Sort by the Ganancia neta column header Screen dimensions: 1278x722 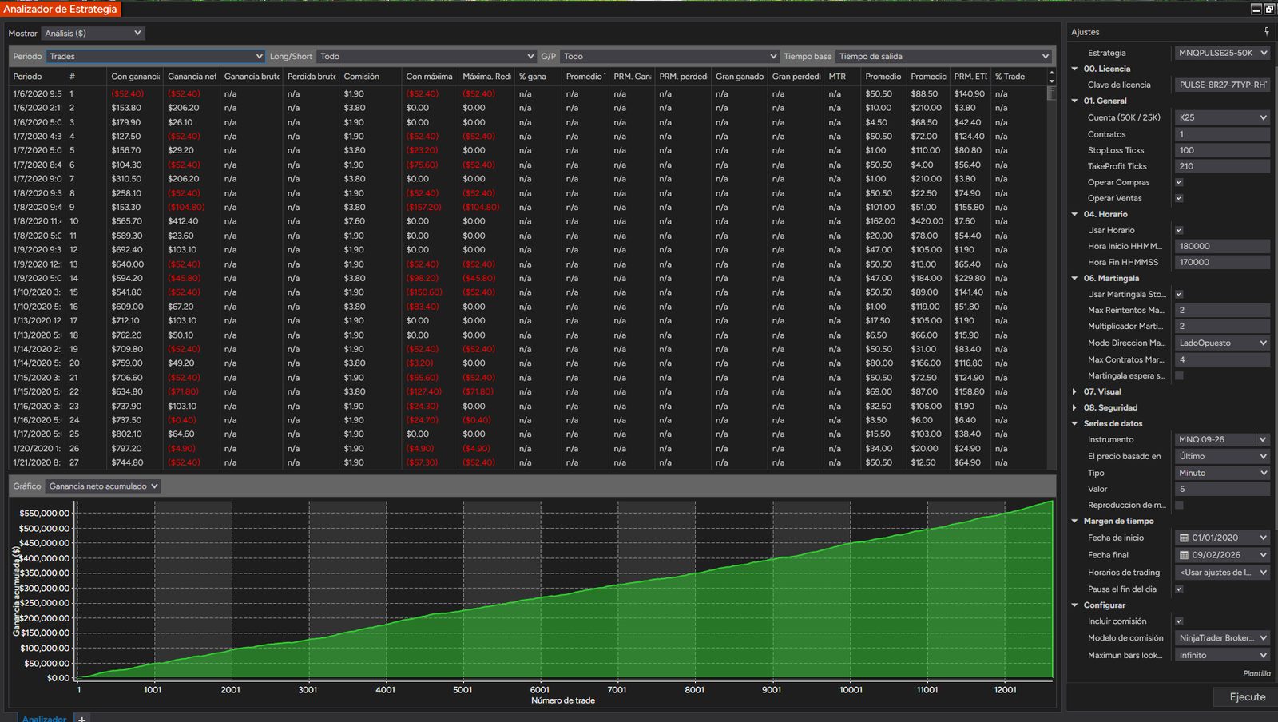[192, 77]
